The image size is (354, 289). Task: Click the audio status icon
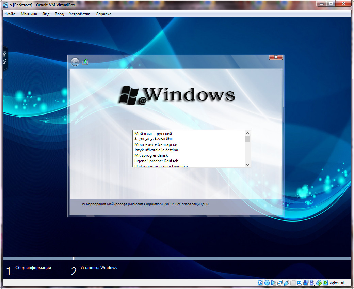point(273,283)
